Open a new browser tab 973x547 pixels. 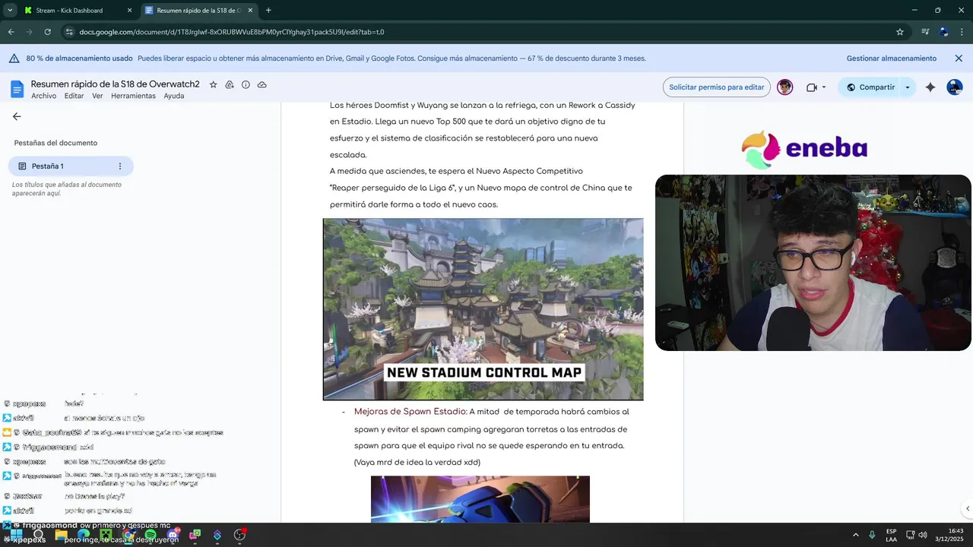coord(268,11)
